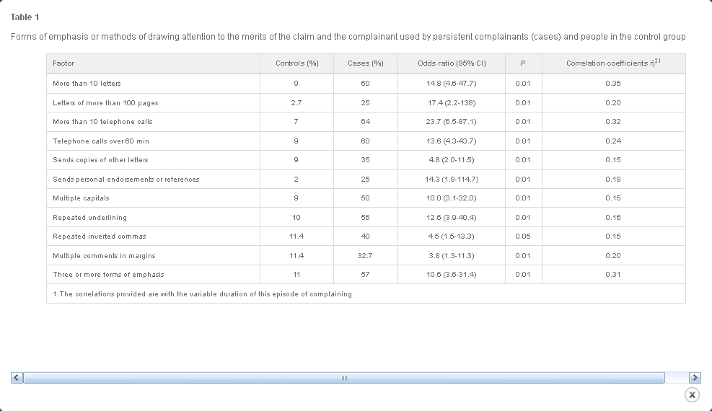Click the 'Factor' column header
Screen dimensions: 712x411
tap(63, 63)
